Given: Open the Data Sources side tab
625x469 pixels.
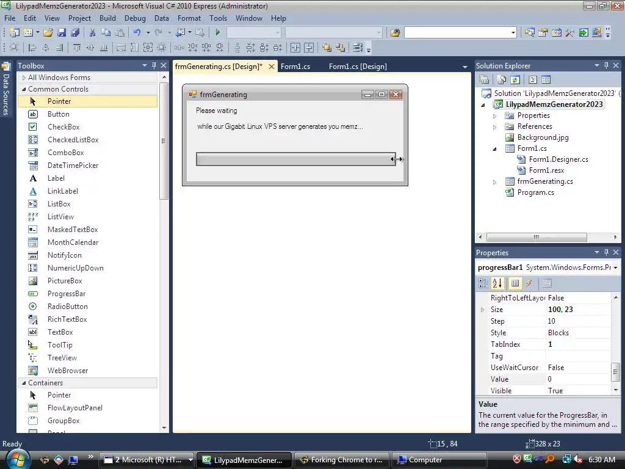Looking at the screenshot, I should [5, 89].
